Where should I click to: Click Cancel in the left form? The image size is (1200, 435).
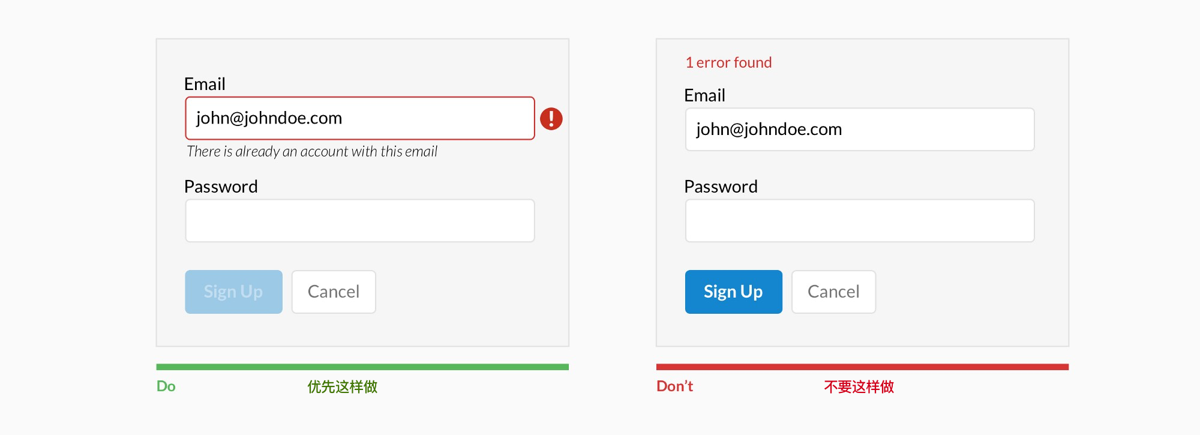[x=334, y=292]
